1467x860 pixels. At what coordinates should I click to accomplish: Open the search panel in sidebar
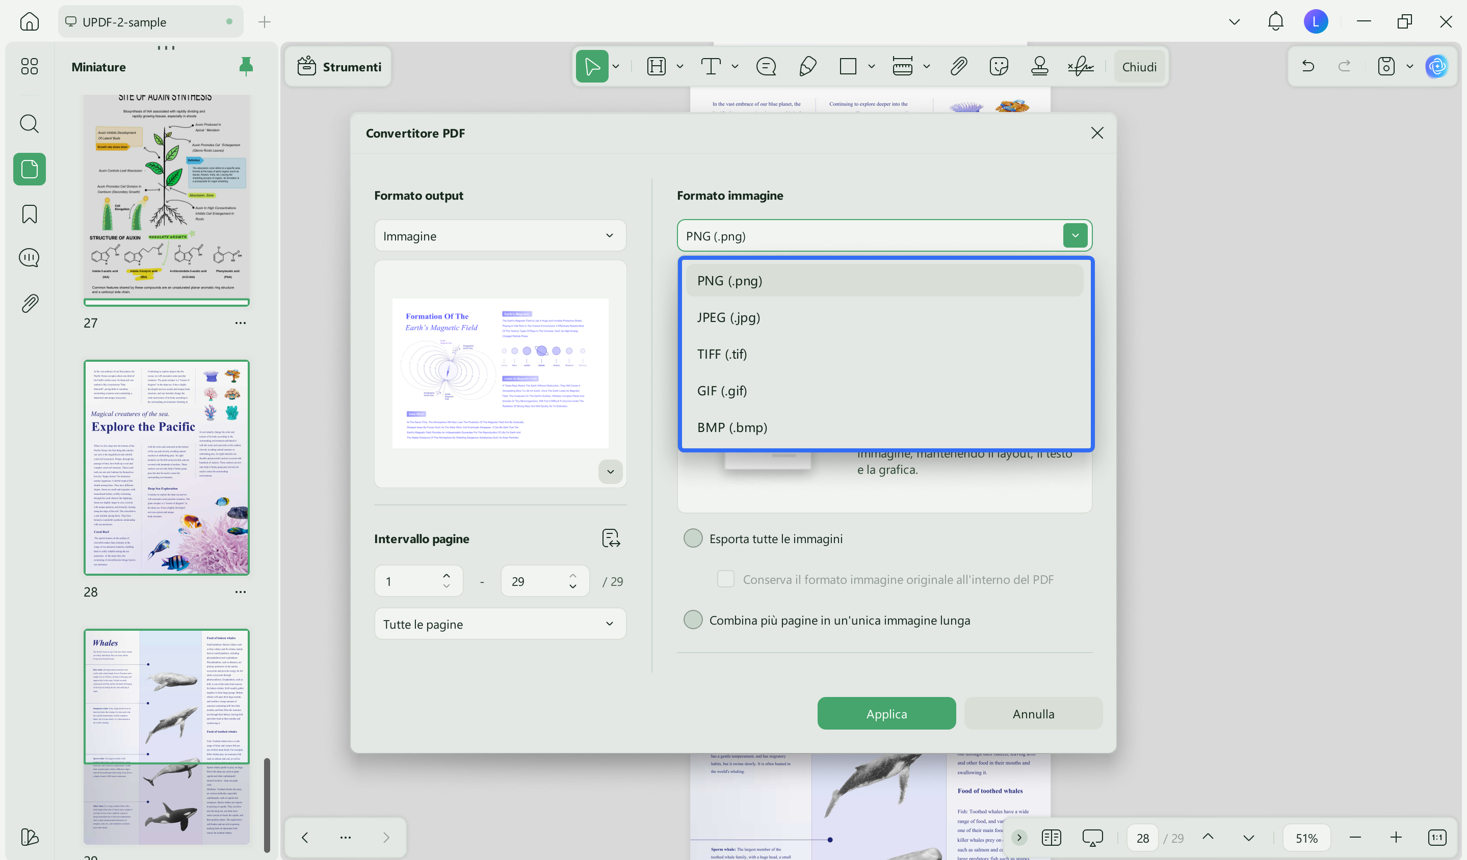pyautogui.click(x=29, y=123)
